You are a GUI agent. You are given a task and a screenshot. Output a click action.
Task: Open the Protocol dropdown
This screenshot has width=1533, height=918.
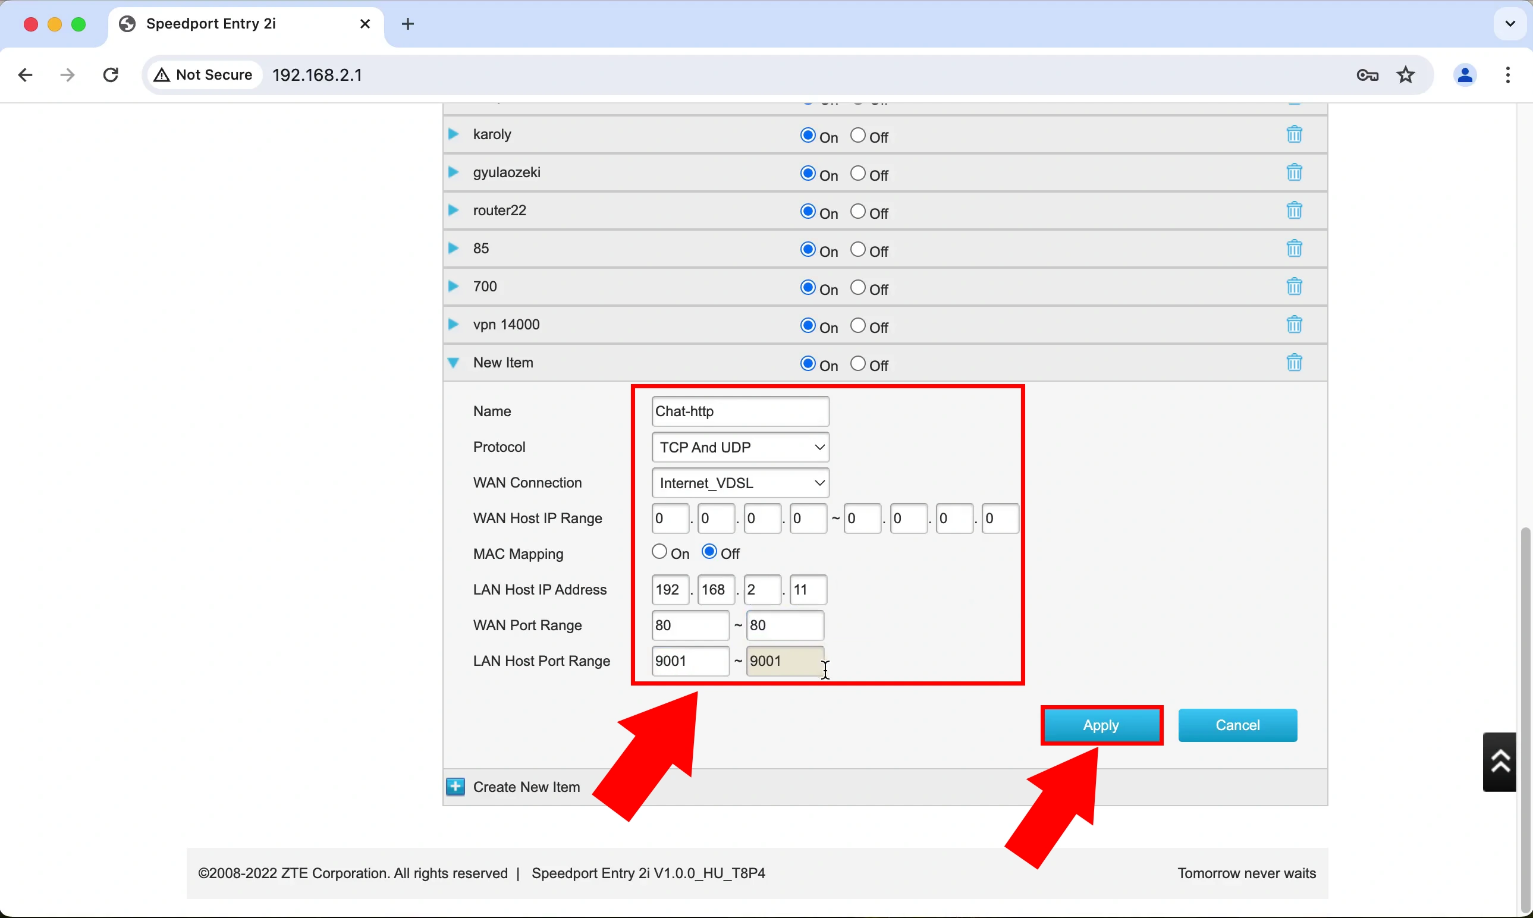click(740, 447)
